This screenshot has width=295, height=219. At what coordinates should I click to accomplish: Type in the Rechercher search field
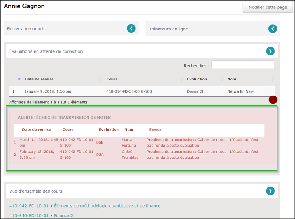(243, 65)
